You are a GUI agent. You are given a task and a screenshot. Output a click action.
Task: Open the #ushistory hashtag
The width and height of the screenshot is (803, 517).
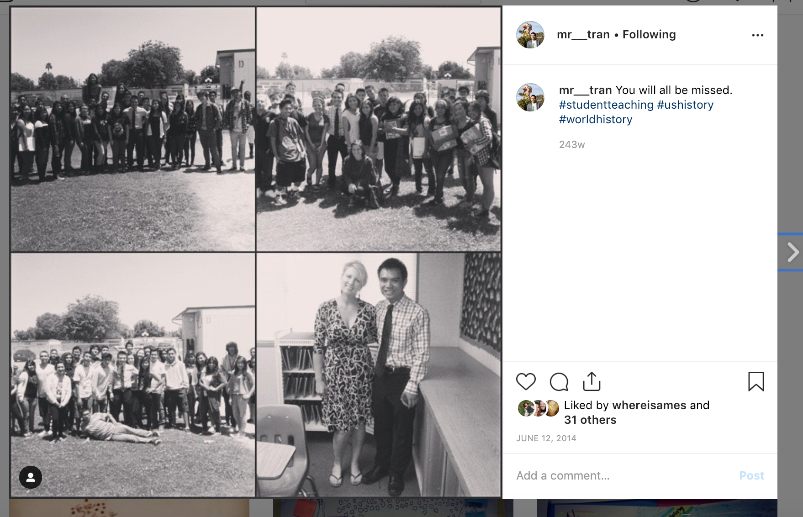pyautogui.click(x=685, y=105)
